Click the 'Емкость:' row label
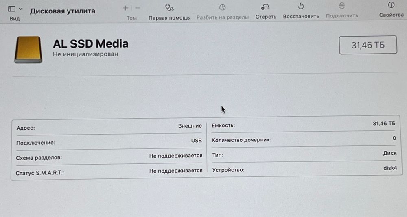 [x=223, y=126]
